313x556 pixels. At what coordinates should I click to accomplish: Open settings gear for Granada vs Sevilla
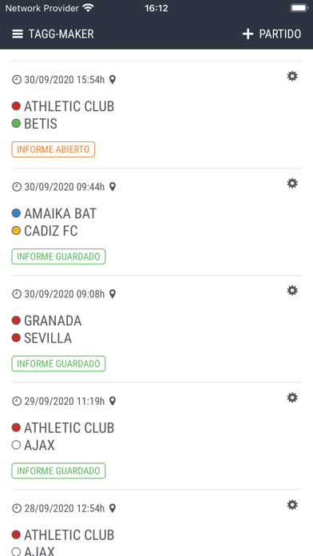[292, 291]
